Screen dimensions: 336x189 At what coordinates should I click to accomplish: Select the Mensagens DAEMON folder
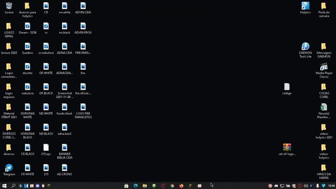[x=324, y=50]
